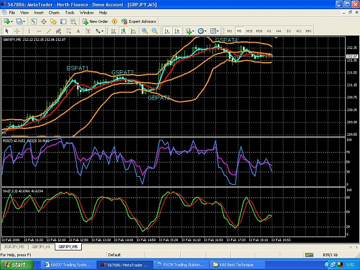Expand the Profiles dropdown arrow
360x270 pixels.
tap(24, 21)
